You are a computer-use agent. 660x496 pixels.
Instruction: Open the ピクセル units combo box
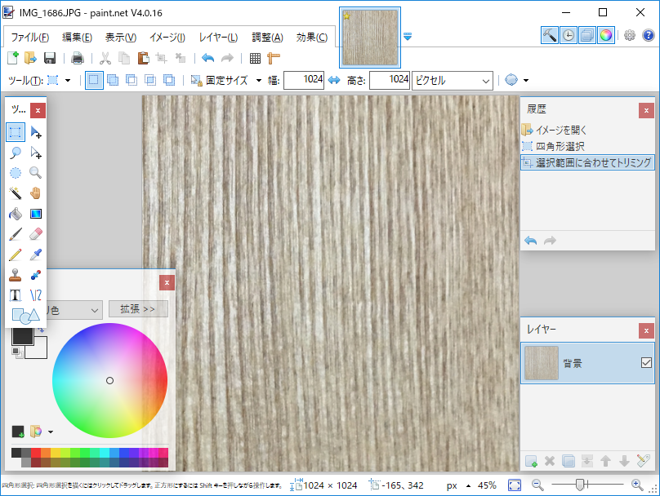coord(453,80)
